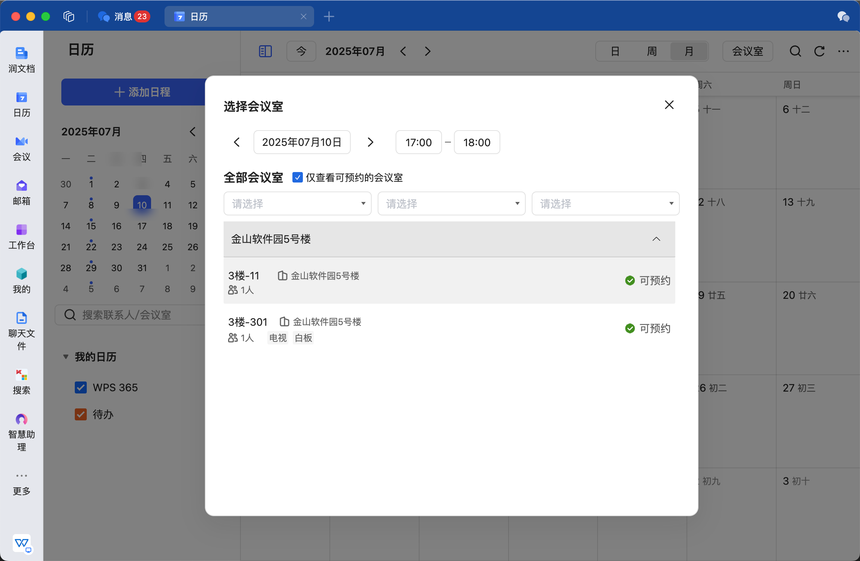The height and width of the screenshot is (561, 860).
Task: Toggle the 待办 calendar checkbox
Action: 81,414
